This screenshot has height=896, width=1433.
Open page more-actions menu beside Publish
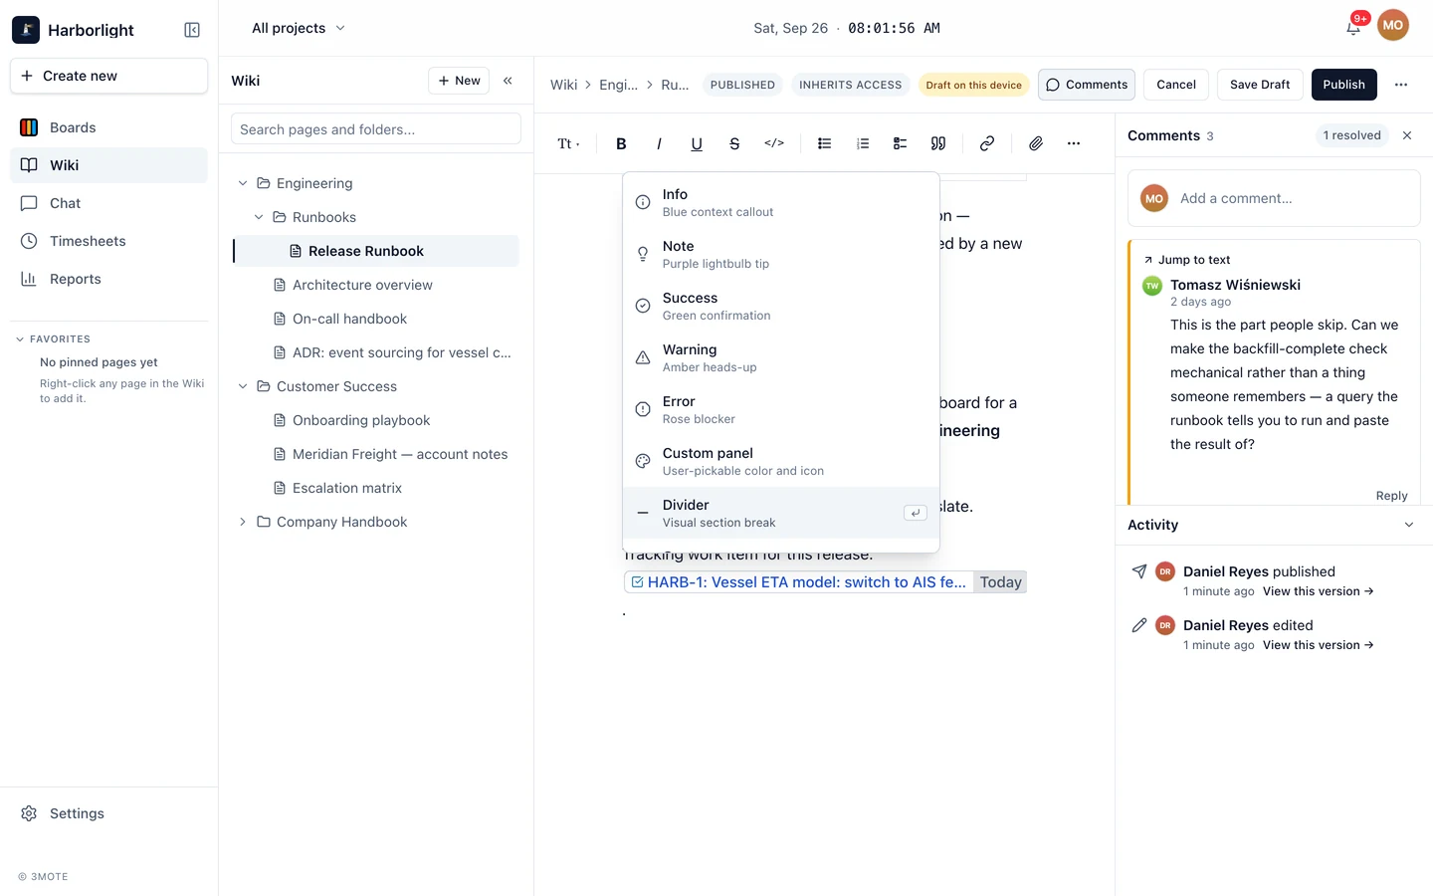1401,85
